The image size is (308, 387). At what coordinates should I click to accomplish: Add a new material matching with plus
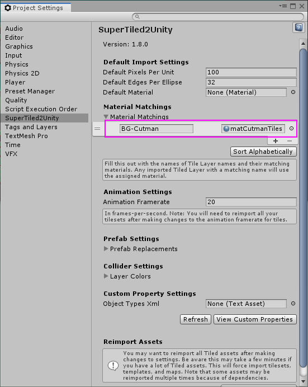click(x=276, y=141)
